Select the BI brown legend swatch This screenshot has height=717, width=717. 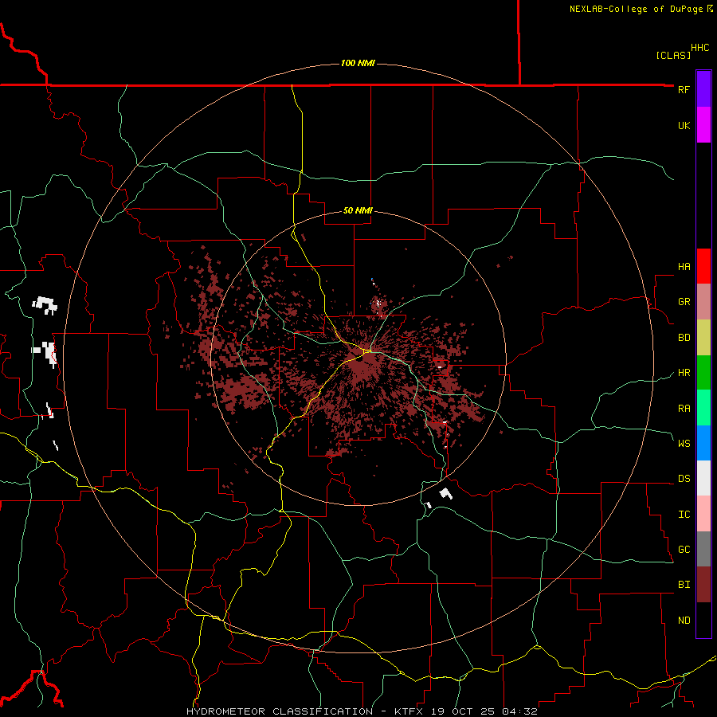[703, 585]
